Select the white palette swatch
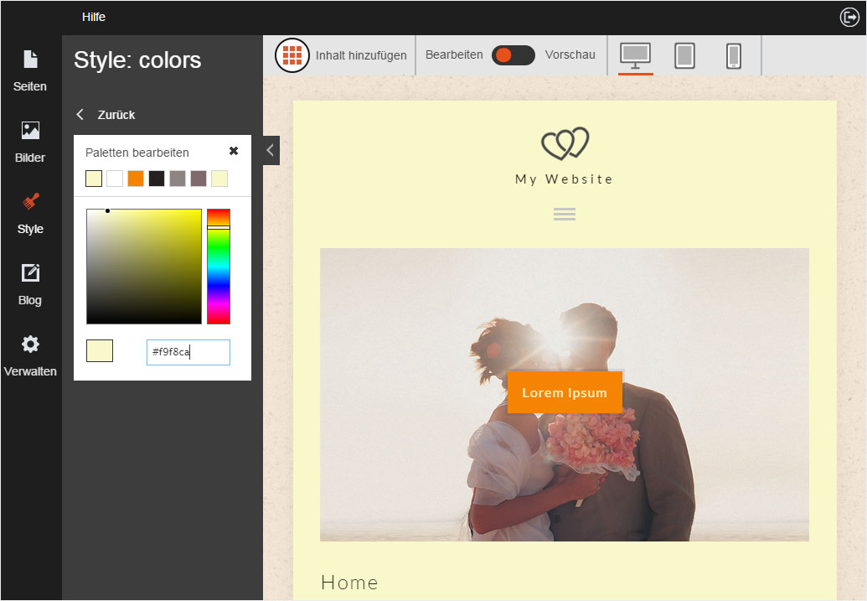The image size is (867, 601). point(115,179)
